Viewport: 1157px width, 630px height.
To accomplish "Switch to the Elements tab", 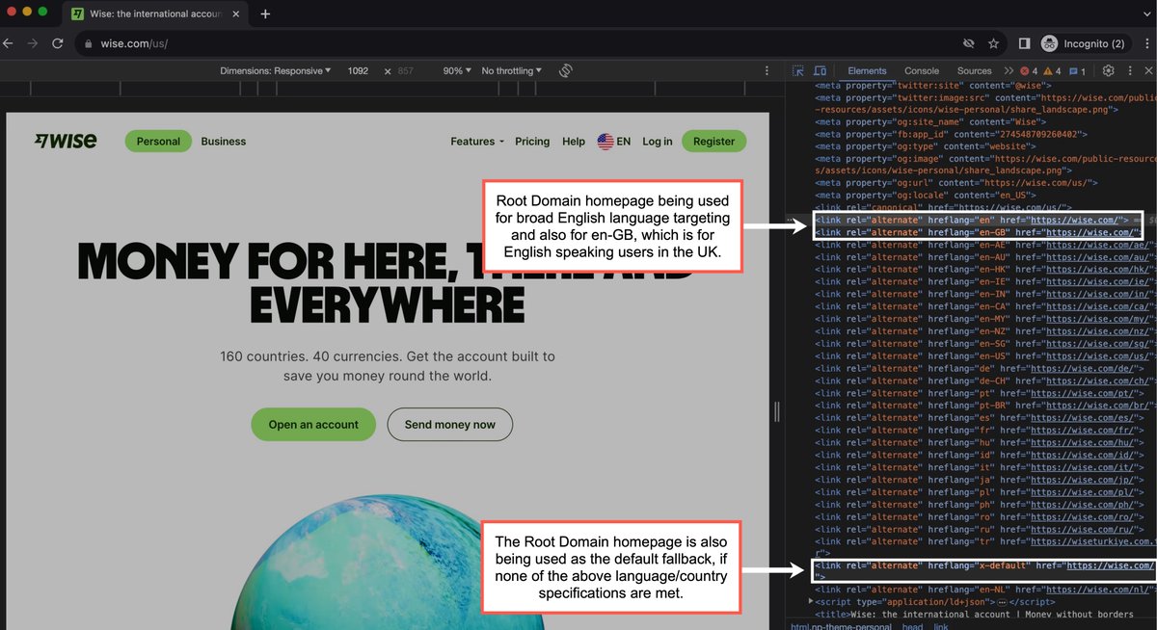I will [x=867, y=70].
